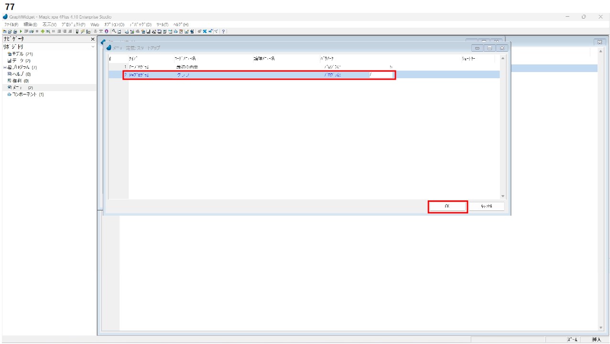
Task: Click the green run project arrow icon
Action: tap(21, 31)
